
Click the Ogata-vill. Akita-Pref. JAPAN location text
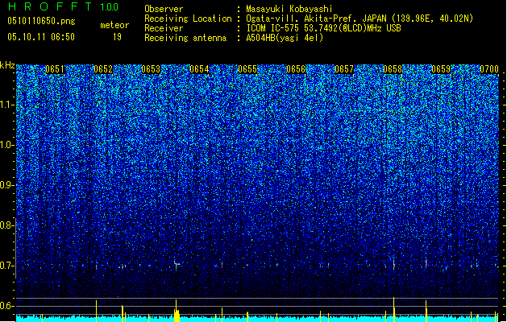click(x=359, y=19)
